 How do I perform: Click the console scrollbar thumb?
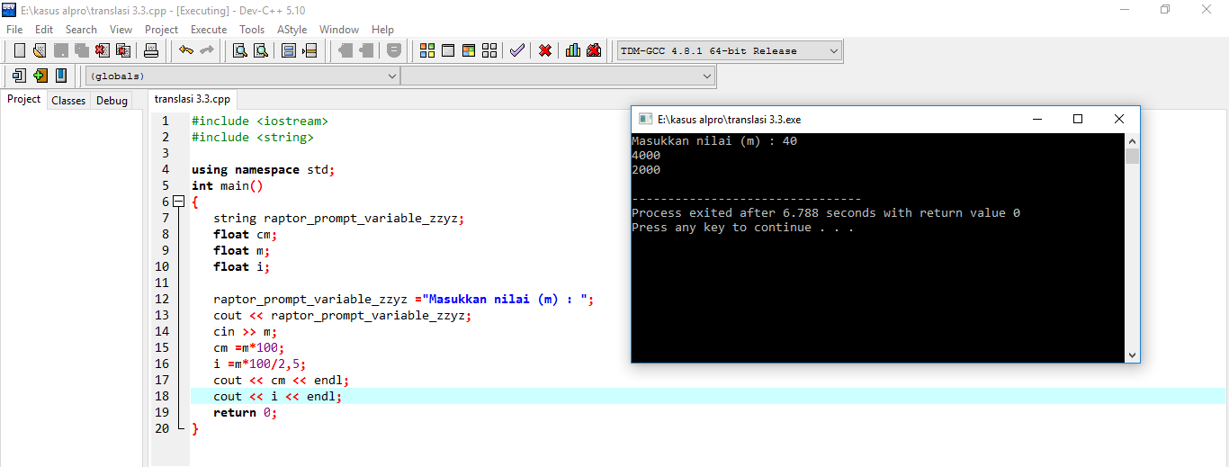(1132, 157)
